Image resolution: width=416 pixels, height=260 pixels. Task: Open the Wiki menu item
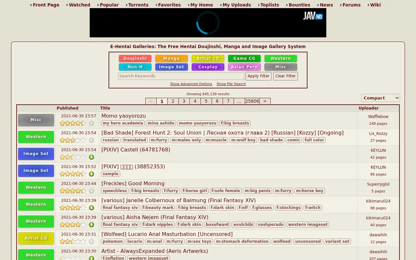pos(375,5)
